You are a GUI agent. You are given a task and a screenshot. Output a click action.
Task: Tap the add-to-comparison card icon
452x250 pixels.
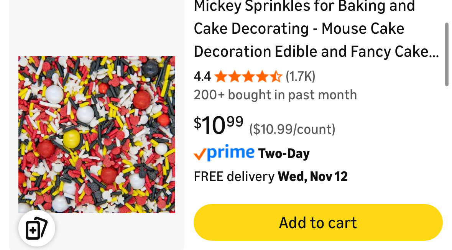point(36,228)
